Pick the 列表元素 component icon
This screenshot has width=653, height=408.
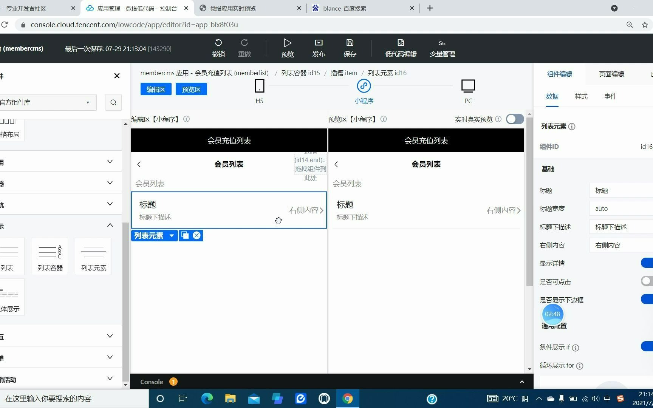[x=93, y=256]
